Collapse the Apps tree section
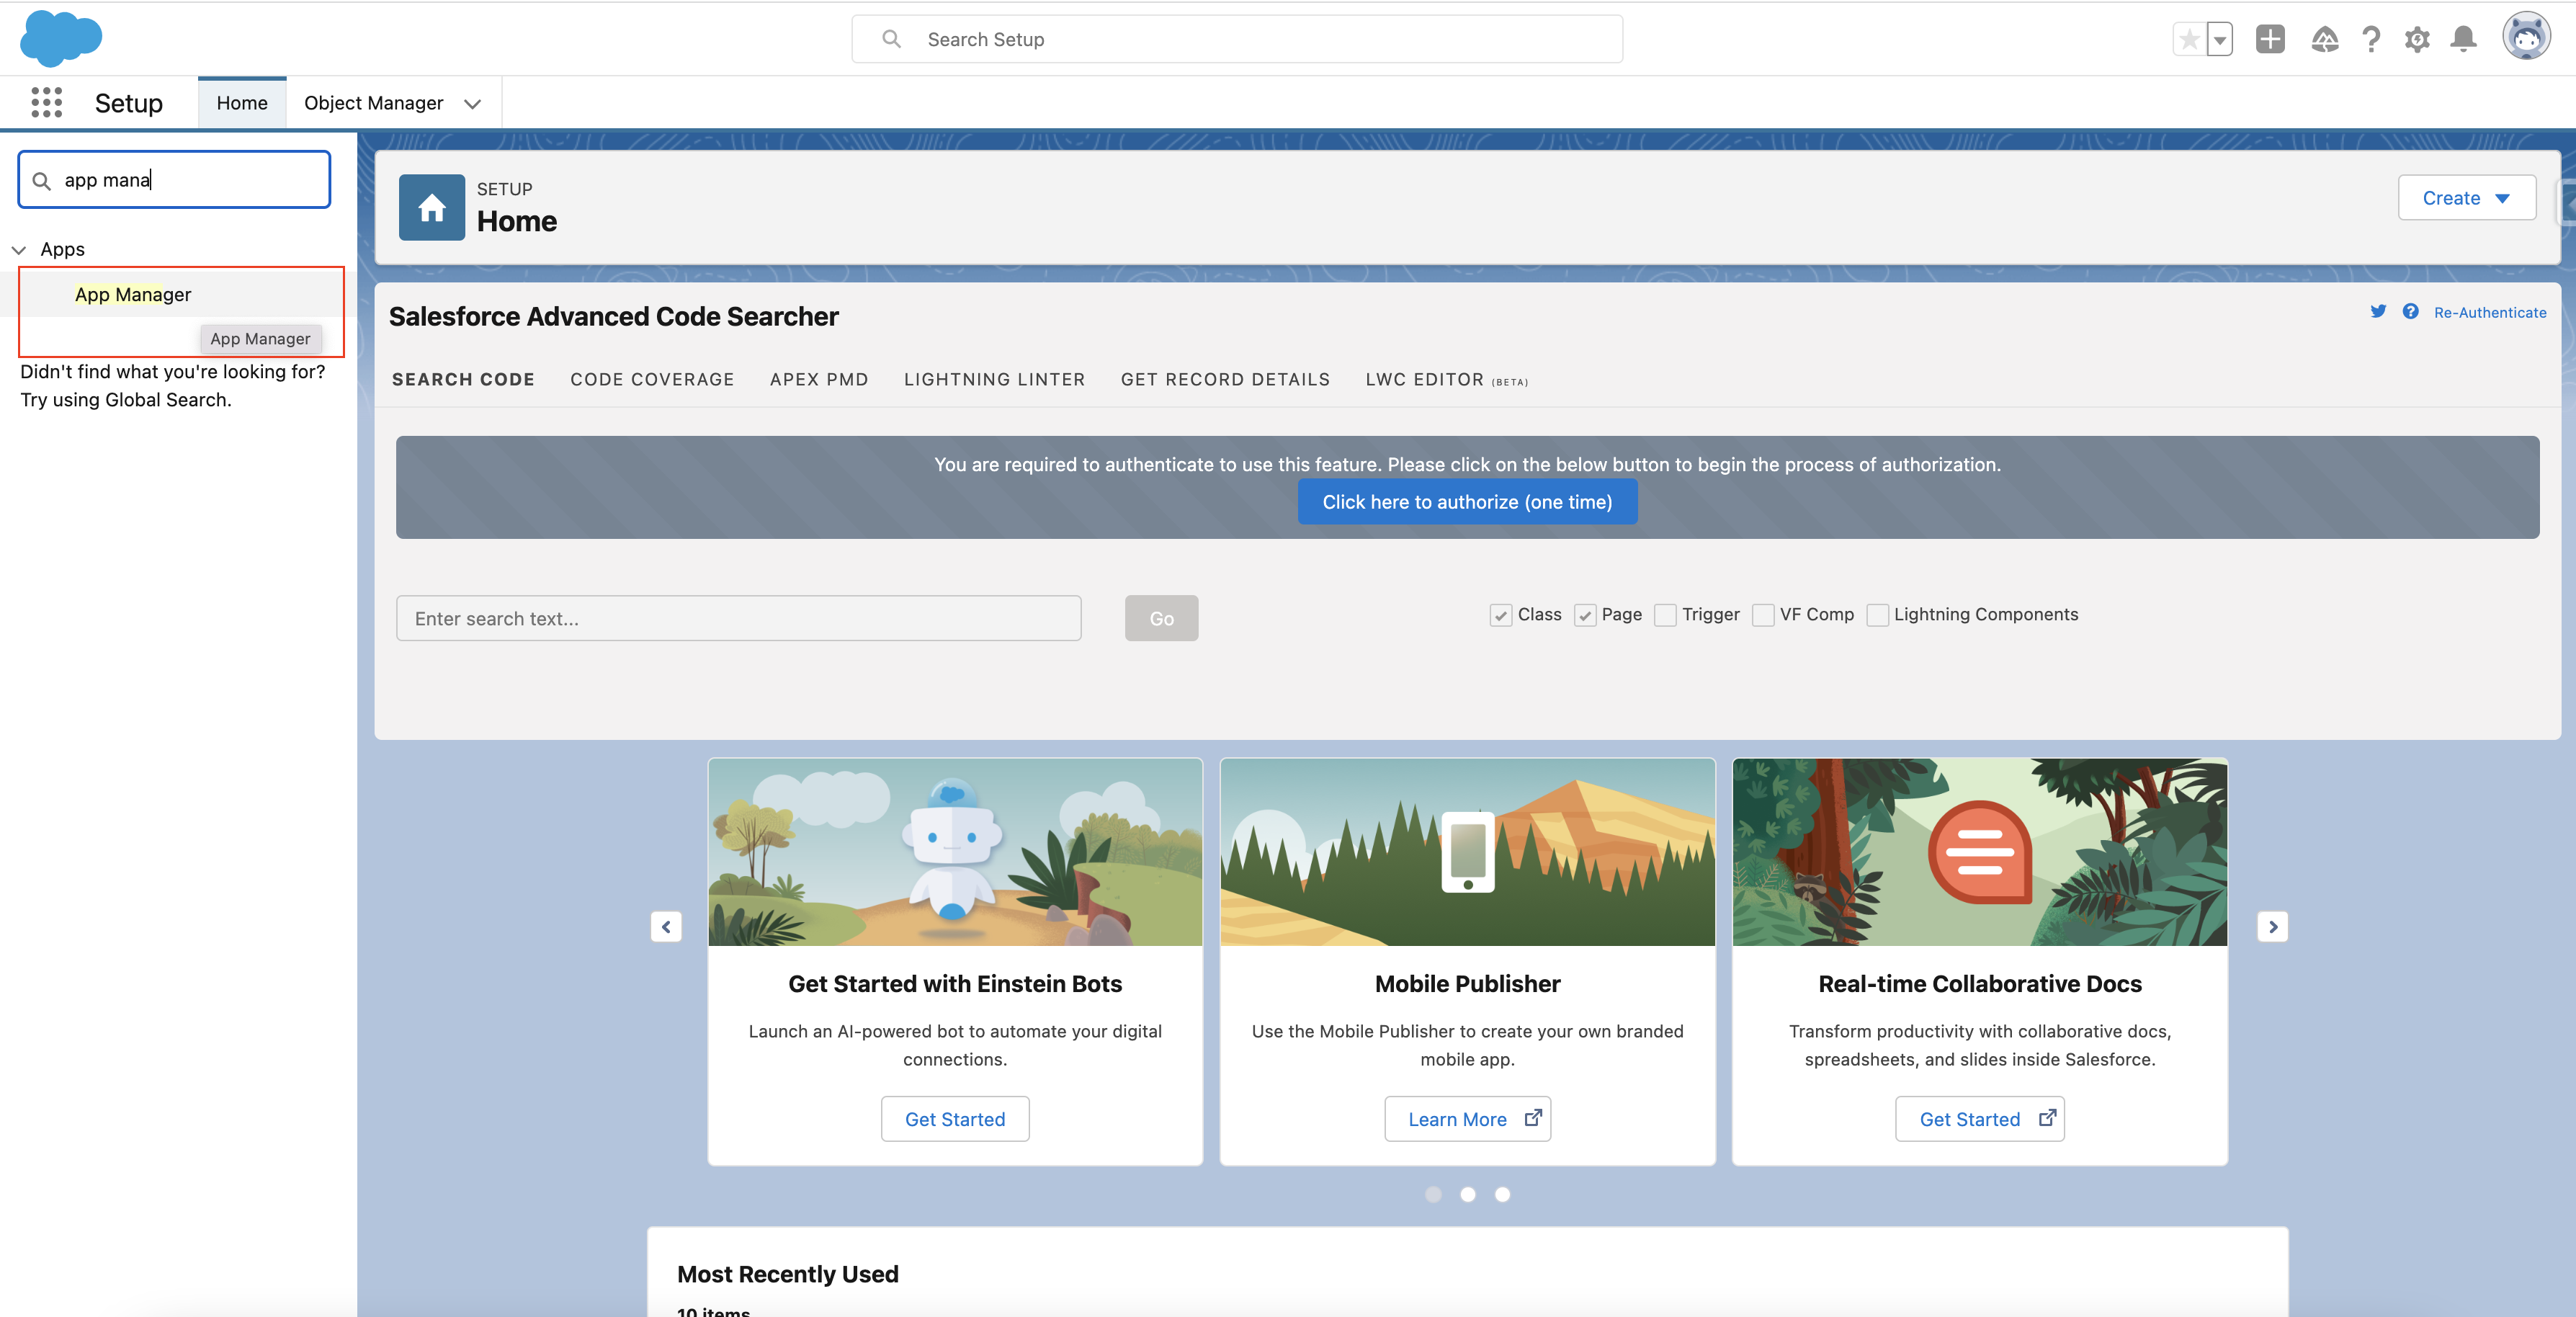2576x1317 pixels. tap(19, 250)
